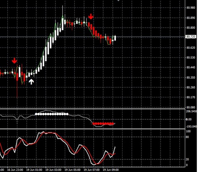
Task: Click the 80.530 price scale label
Action: click(x=191, y=57)
